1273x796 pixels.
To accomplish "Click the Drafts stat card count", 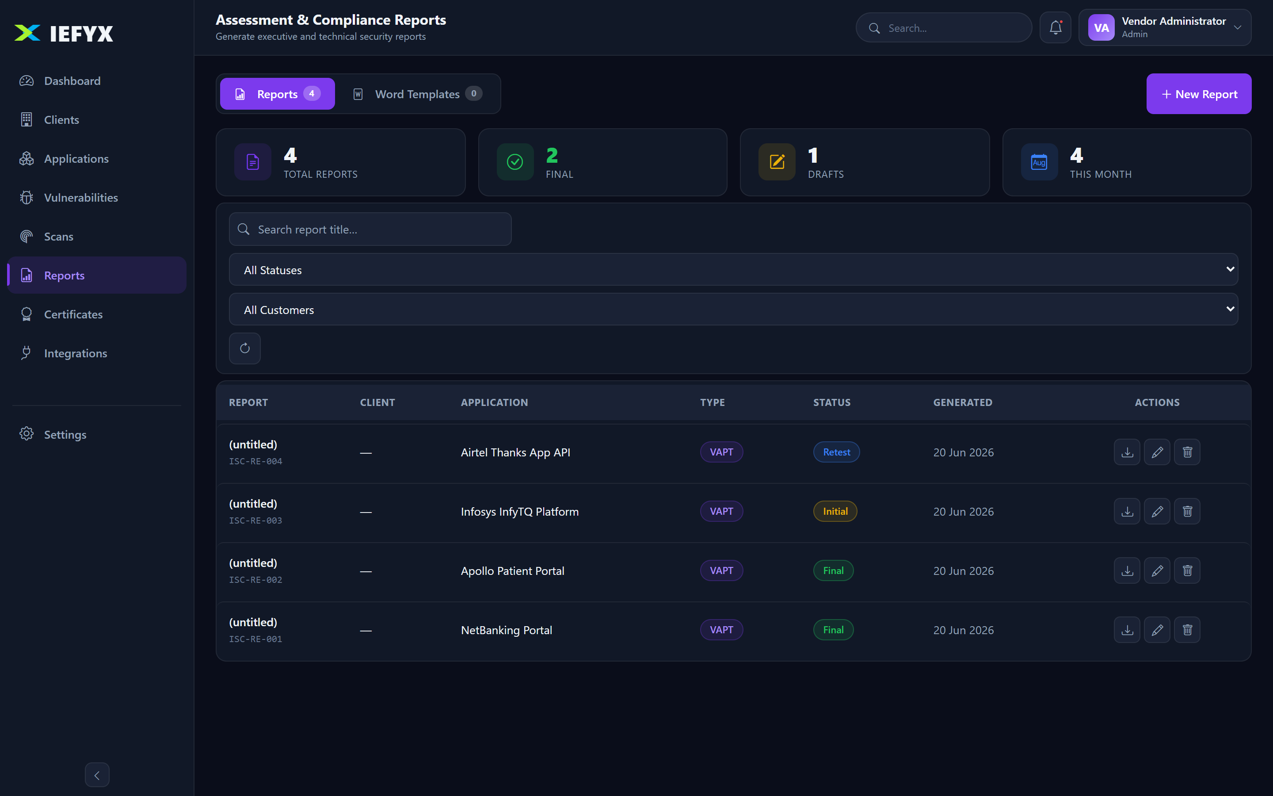I will point(813,155).
